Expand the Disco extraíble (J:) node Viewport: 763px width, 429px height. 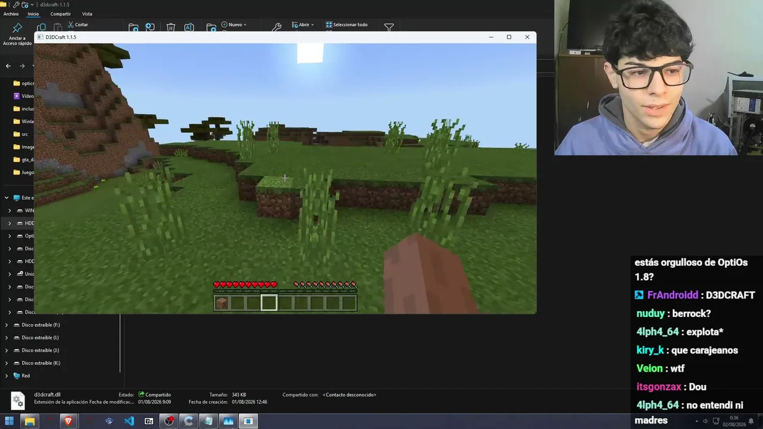tap(7, 350)
